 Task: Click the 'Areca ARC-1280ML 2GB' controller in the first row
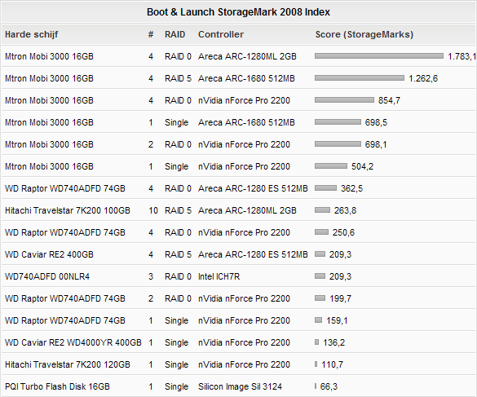pos(247,56)
